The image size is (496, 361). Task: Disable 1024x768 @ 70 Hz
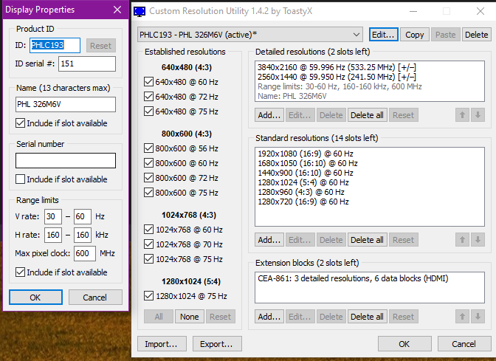tap(148, 244)
